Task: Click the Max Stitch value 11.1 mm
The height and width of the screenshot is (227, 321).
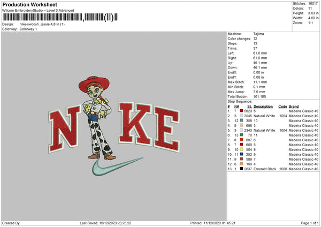Action: (260, 82)
